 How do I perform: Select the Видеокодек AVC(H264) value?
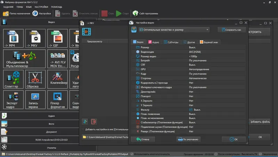[x=195, y=52]
